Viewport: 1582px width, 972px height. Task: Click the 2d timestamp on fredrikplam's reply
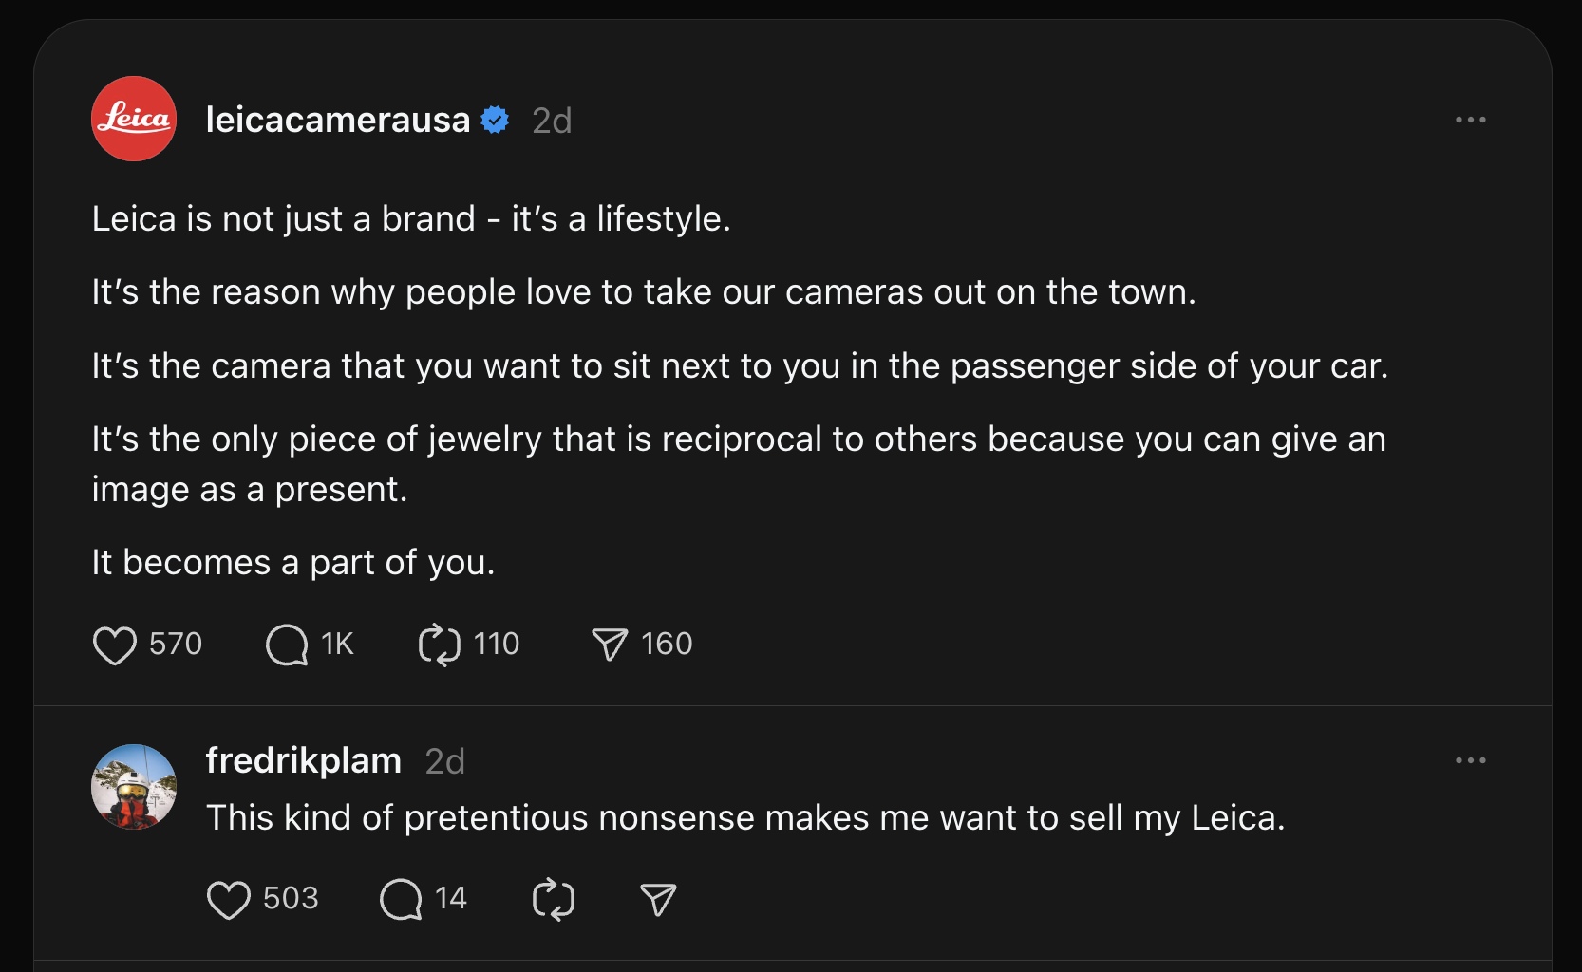click(x=444, y=762)
